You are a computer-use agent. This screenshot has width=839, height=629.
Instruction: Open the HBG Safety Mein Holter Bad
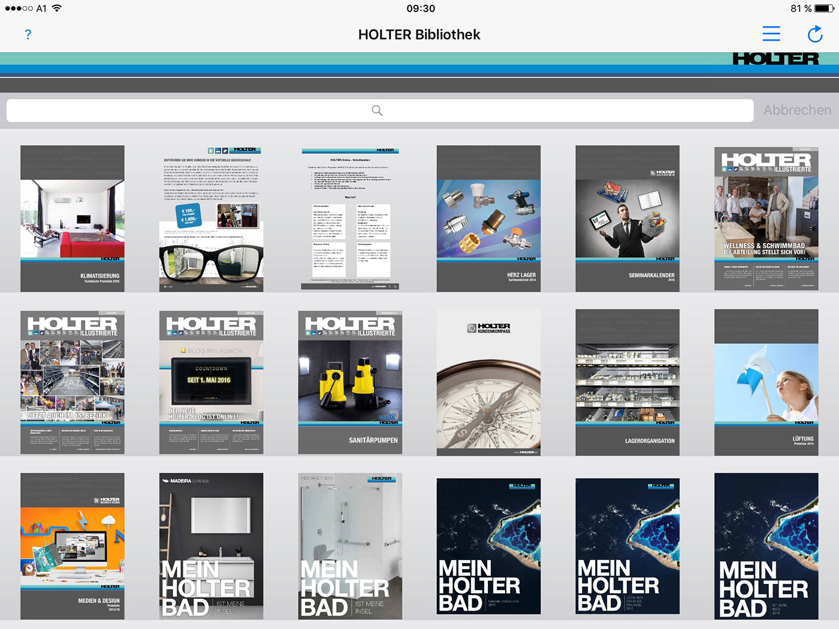tap(351, 546)
